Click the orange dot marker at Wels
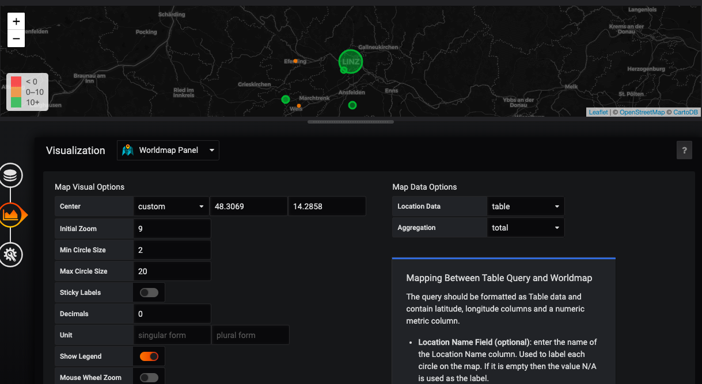Image resolution: width=702 pixels, height=384 pixels. (299, 106)
